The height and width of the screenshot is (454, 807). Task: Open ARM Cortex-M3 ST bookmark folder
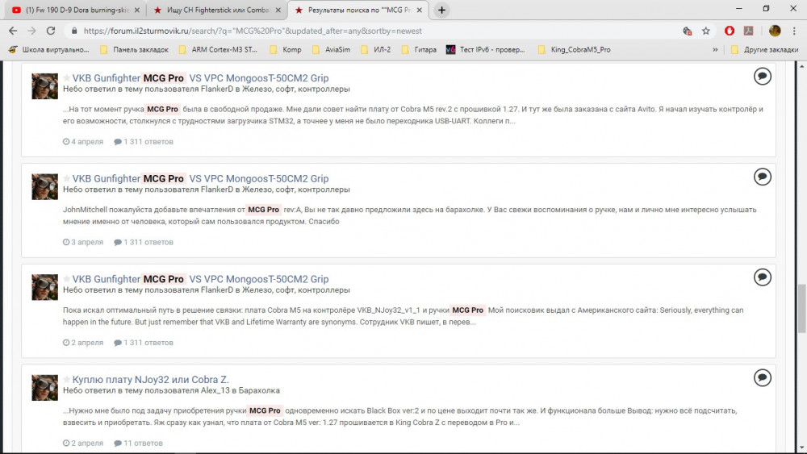[218, 50]
